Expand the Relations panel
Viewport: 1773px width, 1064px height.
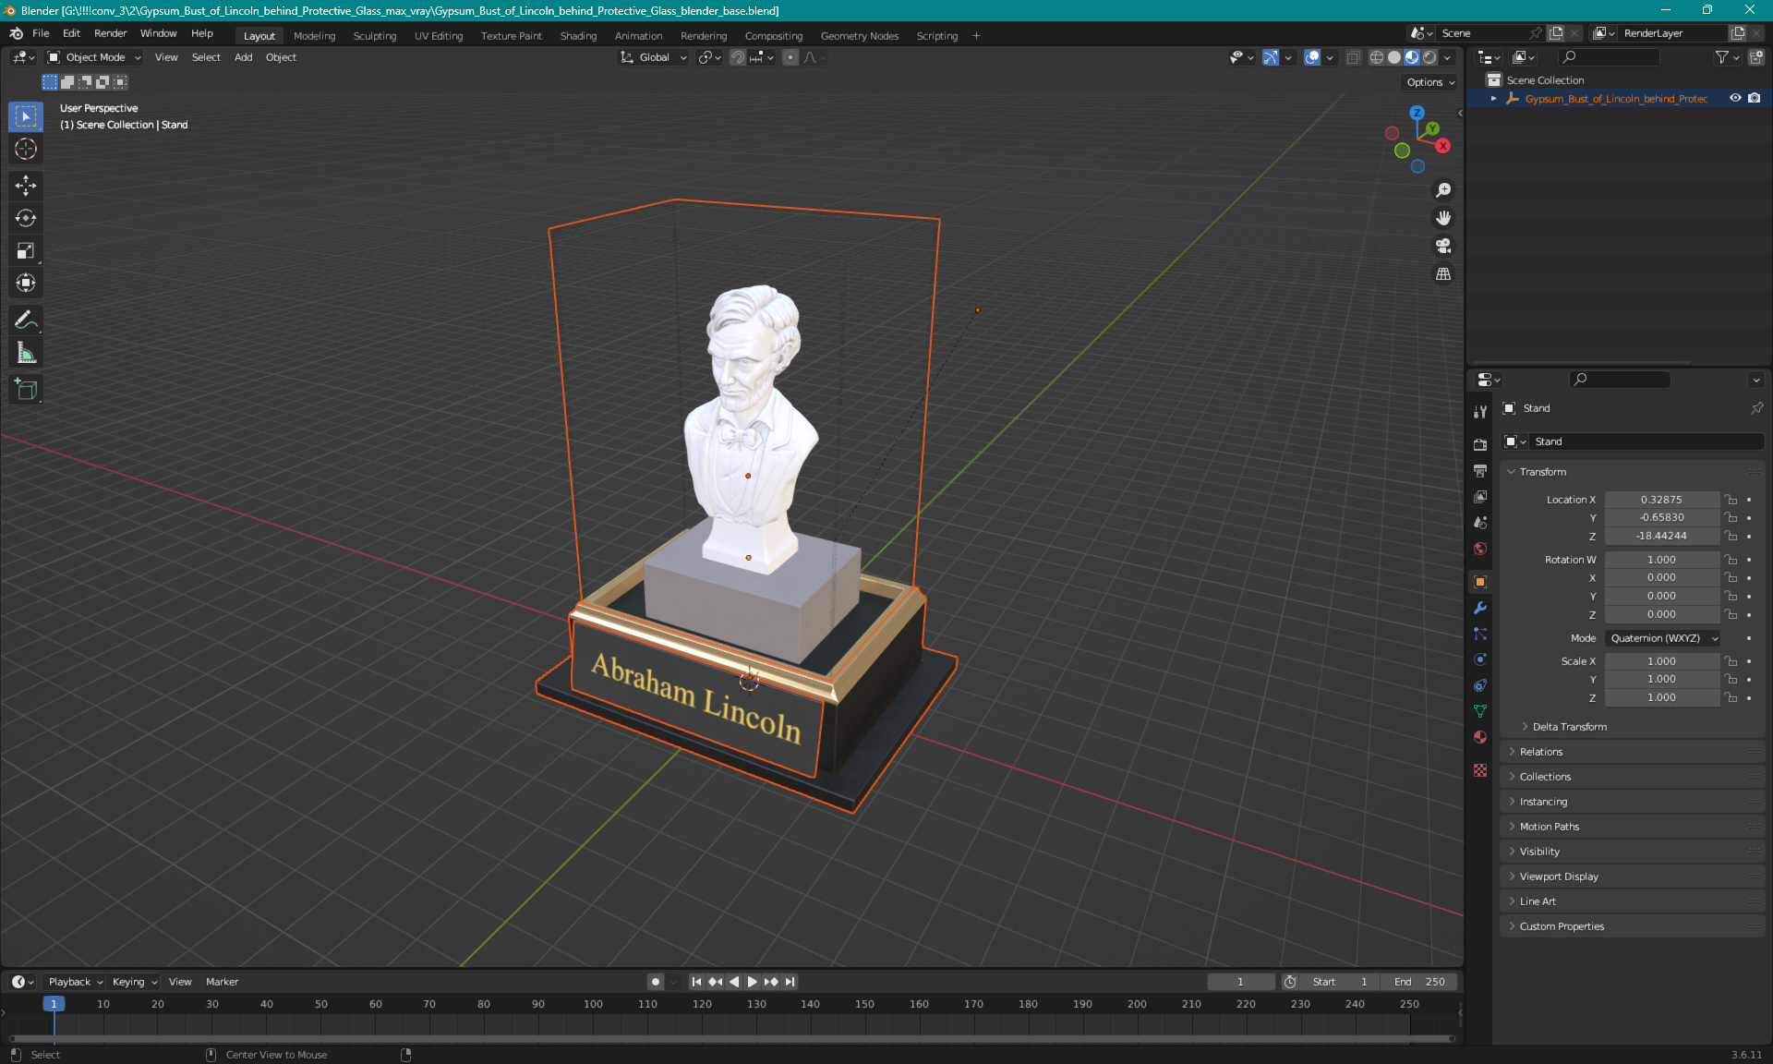[x=1540, y=752]
